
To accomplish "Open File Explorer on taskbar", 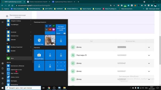I will tap(64, 88).
